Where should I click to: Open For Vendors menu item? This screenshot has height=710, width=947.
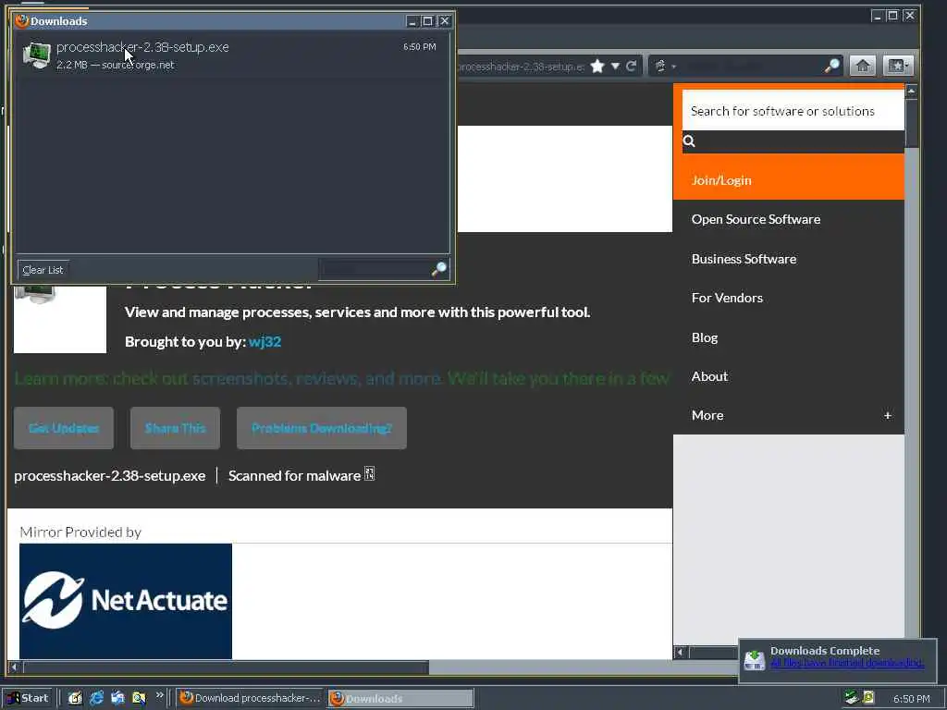coord(788,298)
